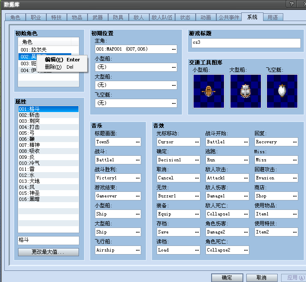Browse for the Damage2 actor damage sound
The height and width of the screenshot is (282, 306).
(246, 232)
